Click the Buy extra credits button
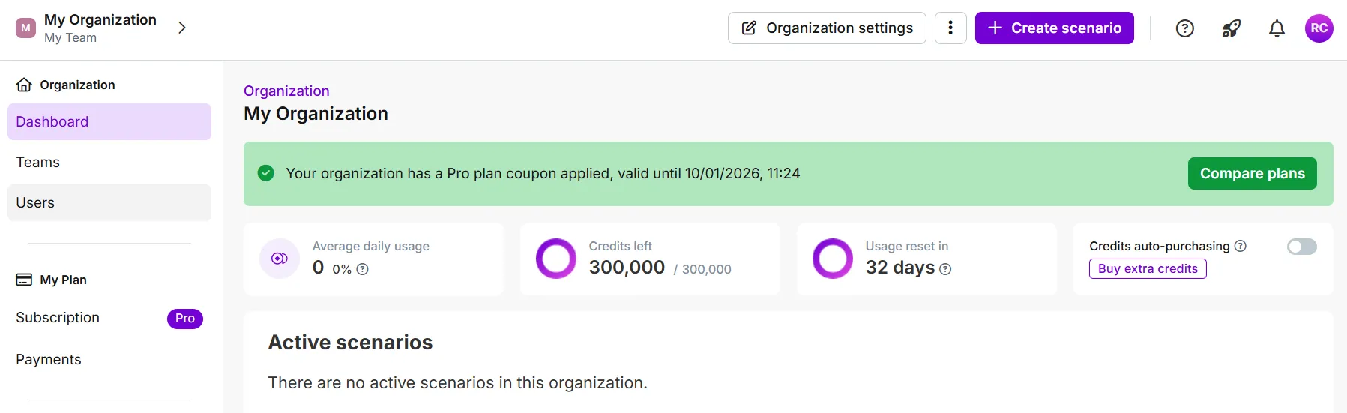 tap(1148, 269)
